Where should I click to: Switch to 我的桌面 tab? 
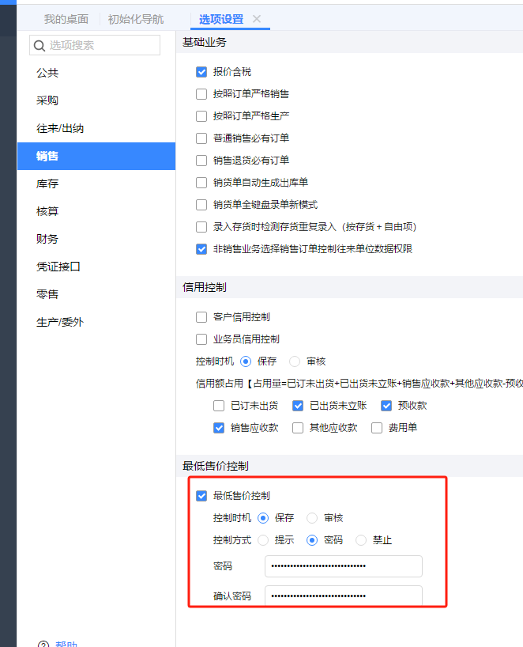pyautogui.click(x=66, y=19)
